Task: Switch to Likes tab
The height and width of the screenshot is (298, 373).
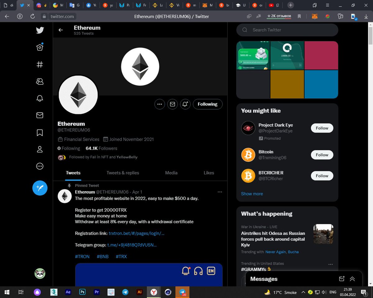Action: (x=209, y=173)
